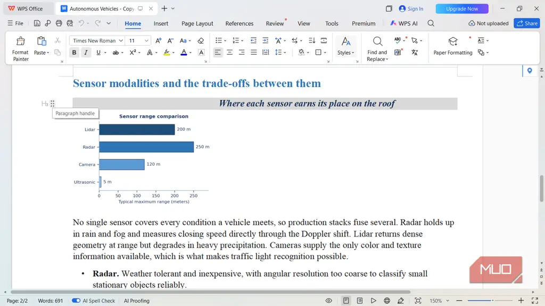Click the Sort icon in paragraph group
Image resolution: width=545 pixels, height=306 pixels.
pos(312,40)
